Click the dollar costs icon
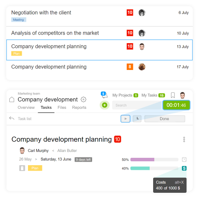199x199 pixels. point(184,168)
